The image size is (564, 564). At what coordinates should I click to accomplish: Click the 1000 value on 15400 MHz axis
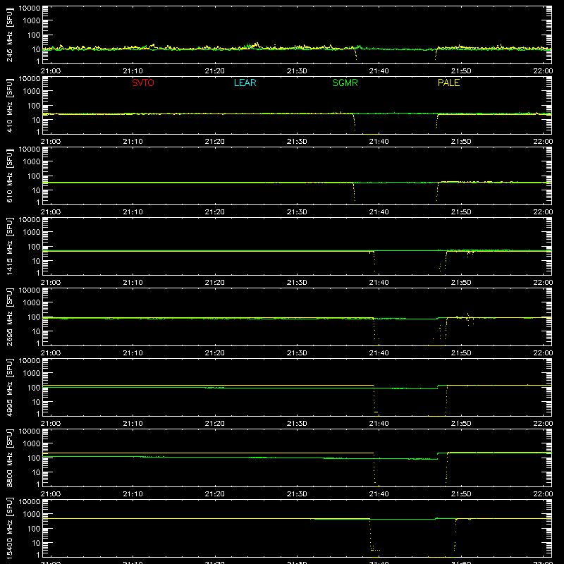click(32, 515)
